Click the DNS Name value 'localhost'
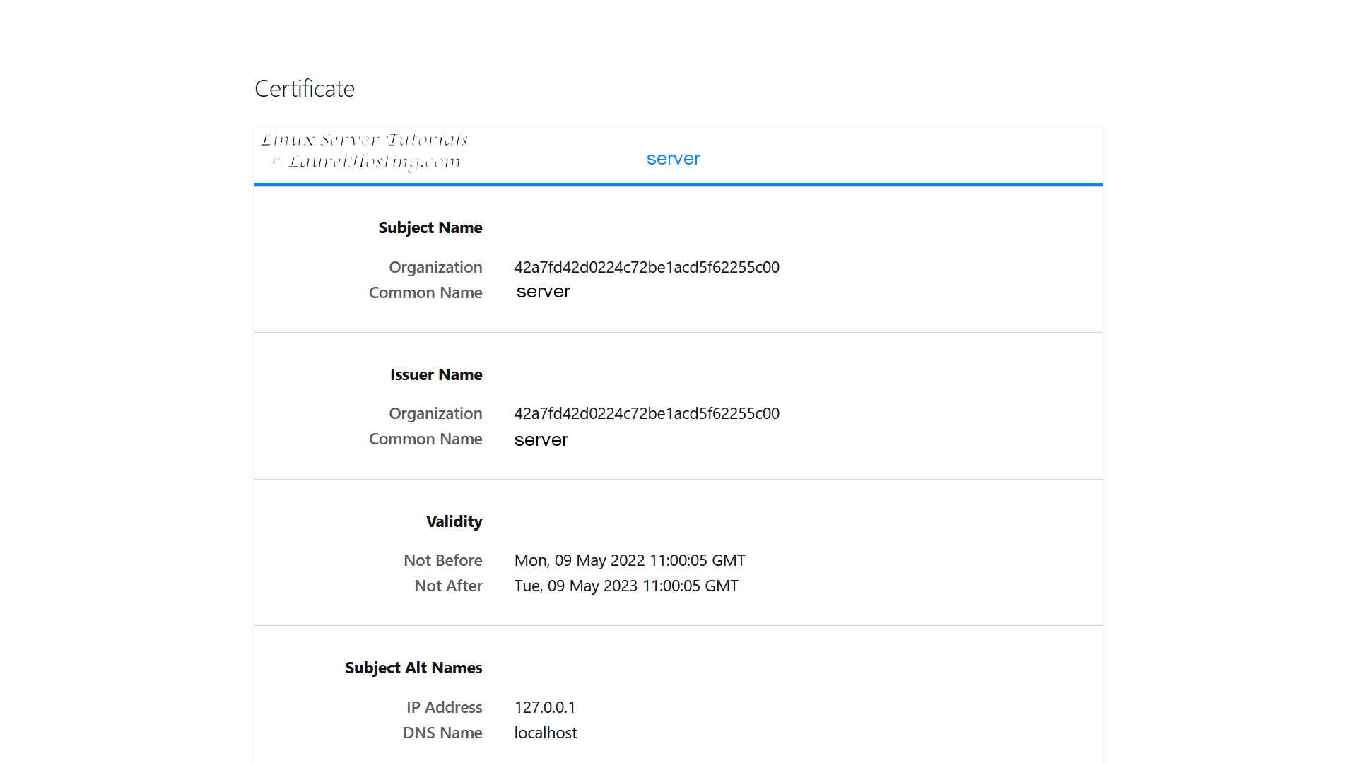The width and height of the screenshot is (1357, 763). click(x=546, y=733)
